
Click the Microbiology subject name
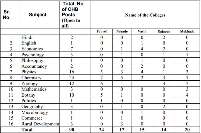pos(34,113)
